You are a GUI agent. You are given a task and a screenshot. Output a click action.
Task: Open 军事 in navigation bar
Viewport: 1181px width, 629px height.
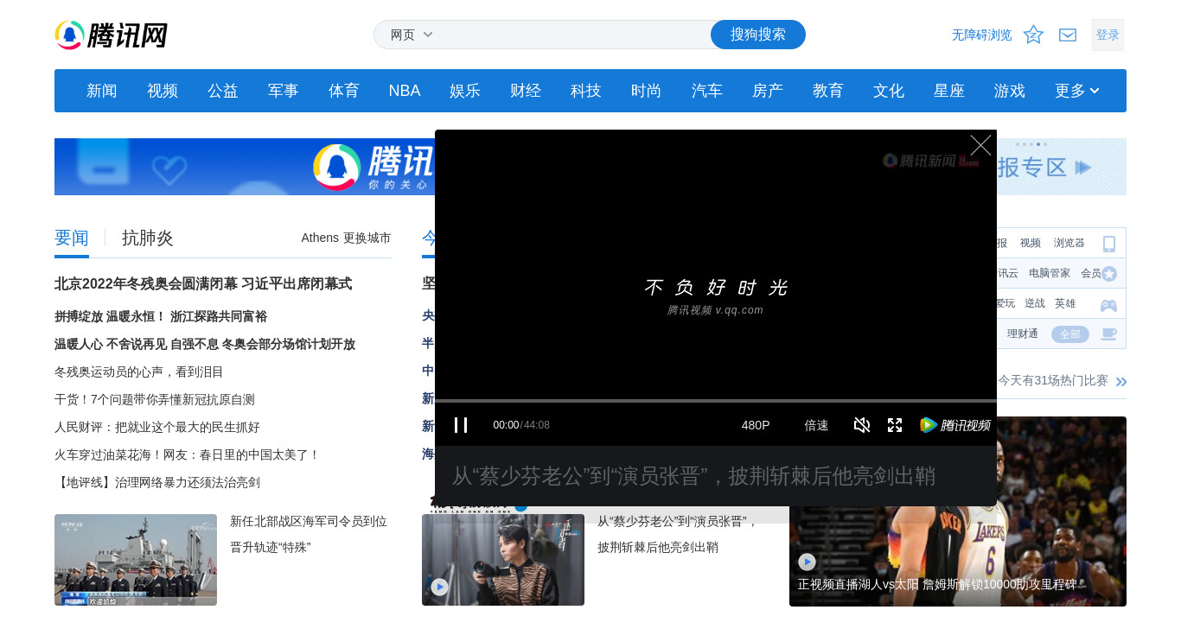[284, 91]
